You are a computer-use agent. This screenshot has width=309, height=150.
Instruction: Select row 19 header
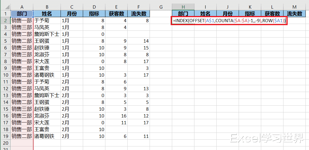(5, 136)
